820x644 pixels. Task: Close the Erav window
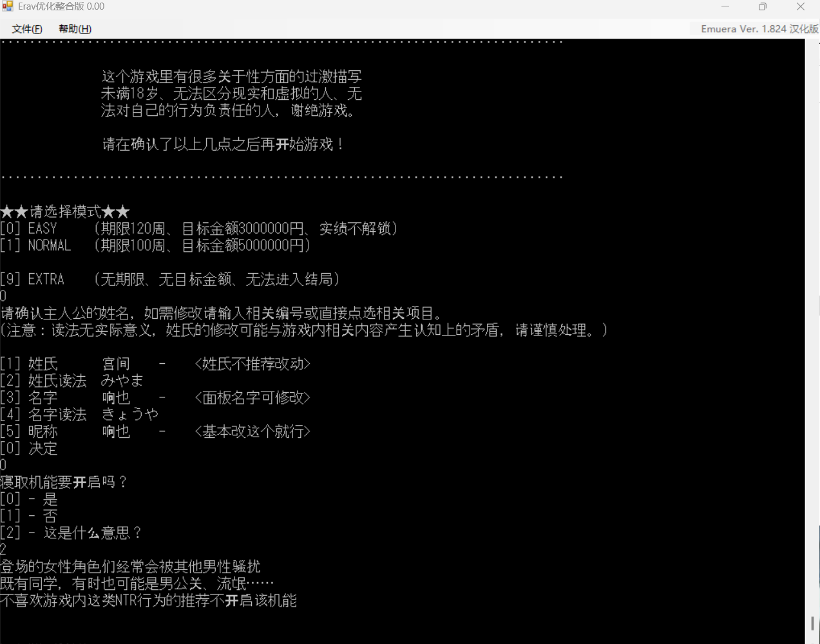click(801, 6)
